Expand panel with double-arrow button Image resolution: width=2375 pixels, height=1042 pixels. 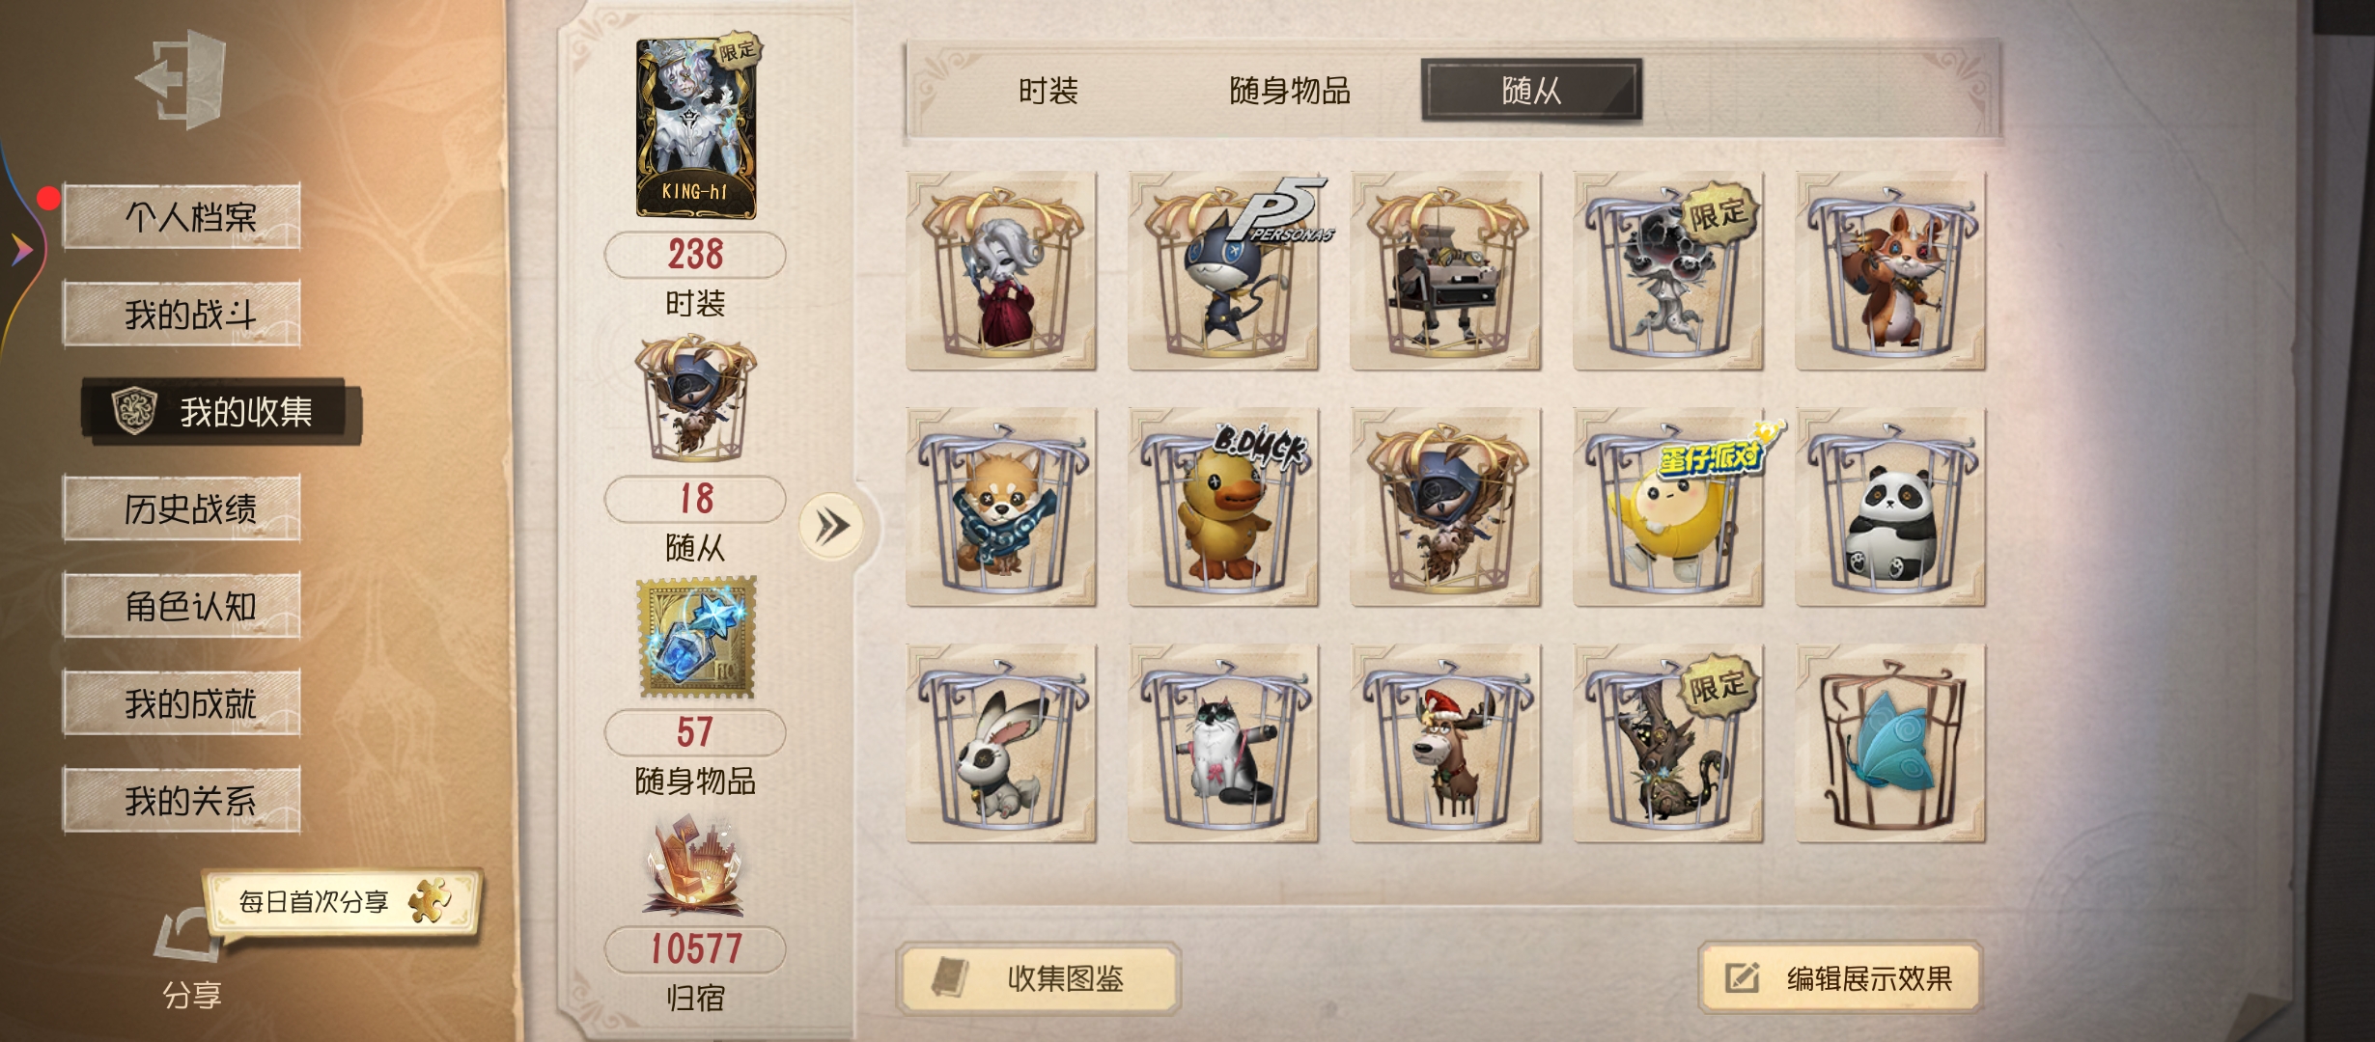click(x=831, y=527)
